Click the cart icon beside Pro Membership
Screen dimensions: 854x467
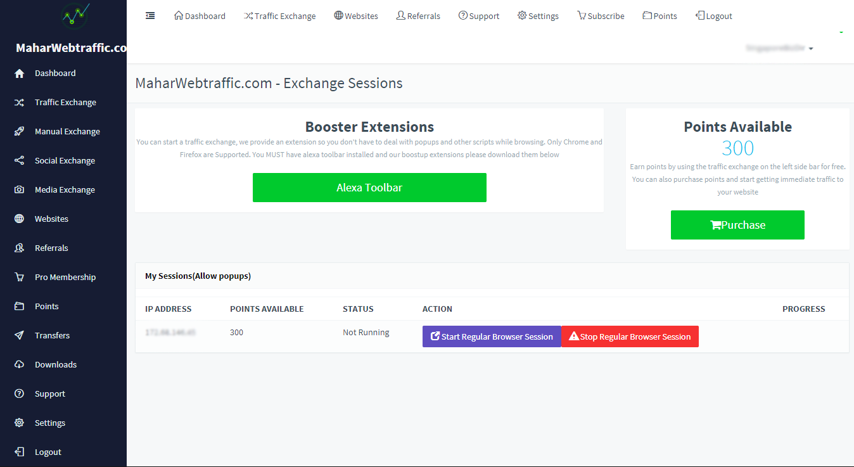[20, 278]
